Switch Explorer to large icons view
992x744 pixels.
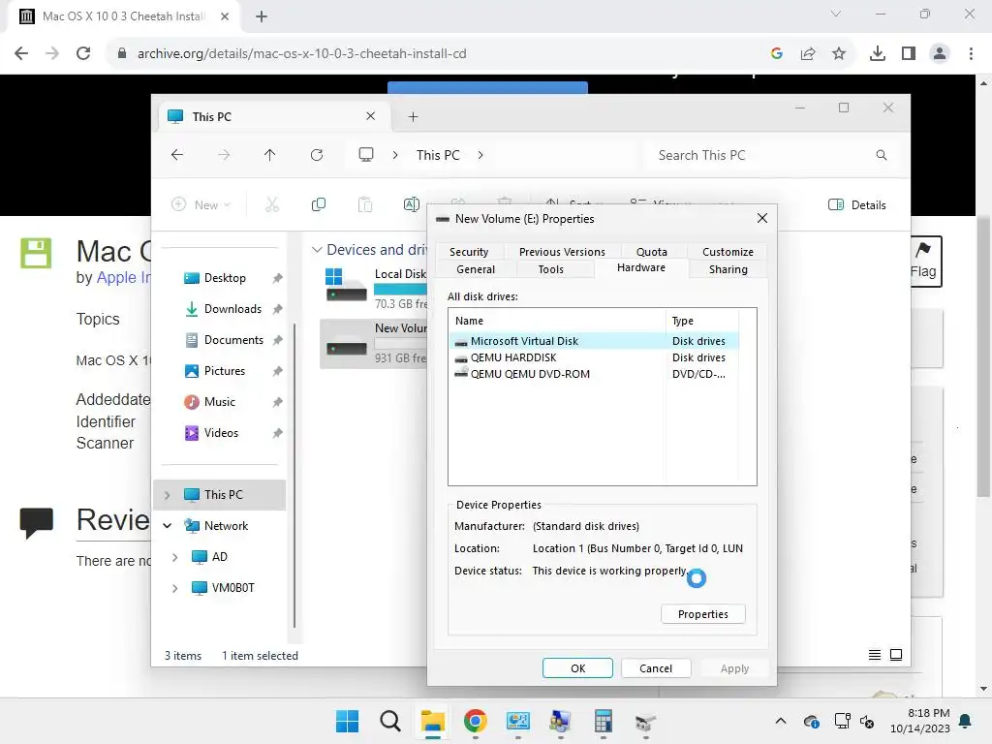pyautogui.click(x=896, y=655)
